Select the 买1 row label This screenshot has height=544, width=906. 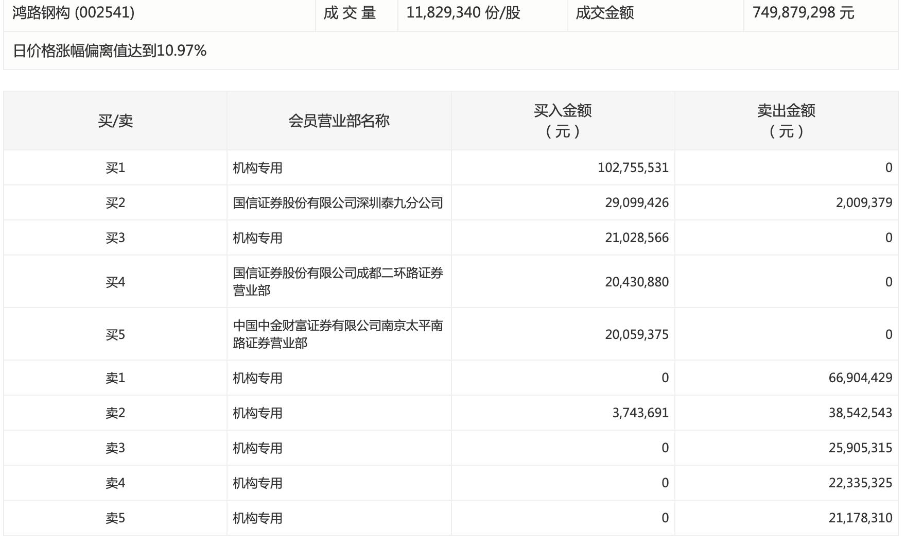pyautogui.click(x=115, y=168)
